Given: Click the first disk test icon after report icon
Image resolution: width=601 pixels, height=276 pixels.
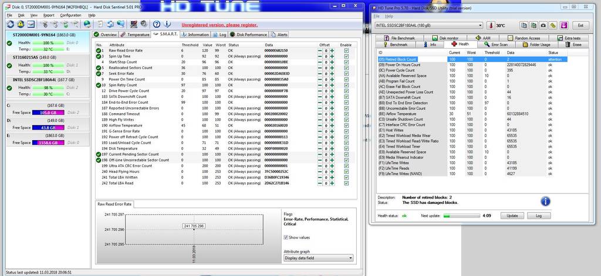Looking at the screenshot, I should (44, 25).
